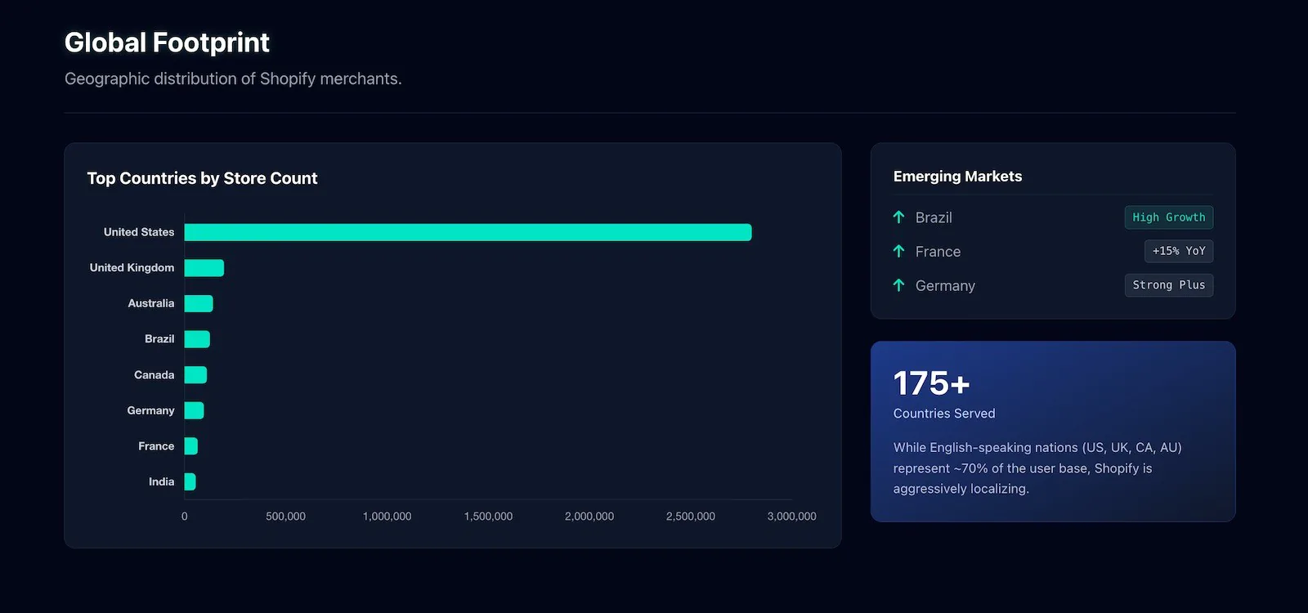Image resolution: width=1308 pixels, height=613 pixels.
Task: Click the Countries Served label
Action: pos(944,414)
